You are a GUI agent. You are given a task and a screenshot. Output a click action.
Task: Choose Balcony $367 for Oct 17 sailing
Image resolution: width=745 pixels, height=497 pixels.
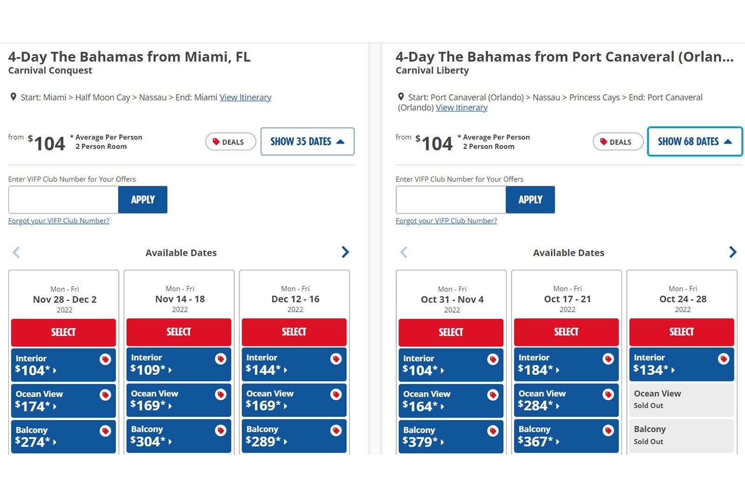[559, 436]
